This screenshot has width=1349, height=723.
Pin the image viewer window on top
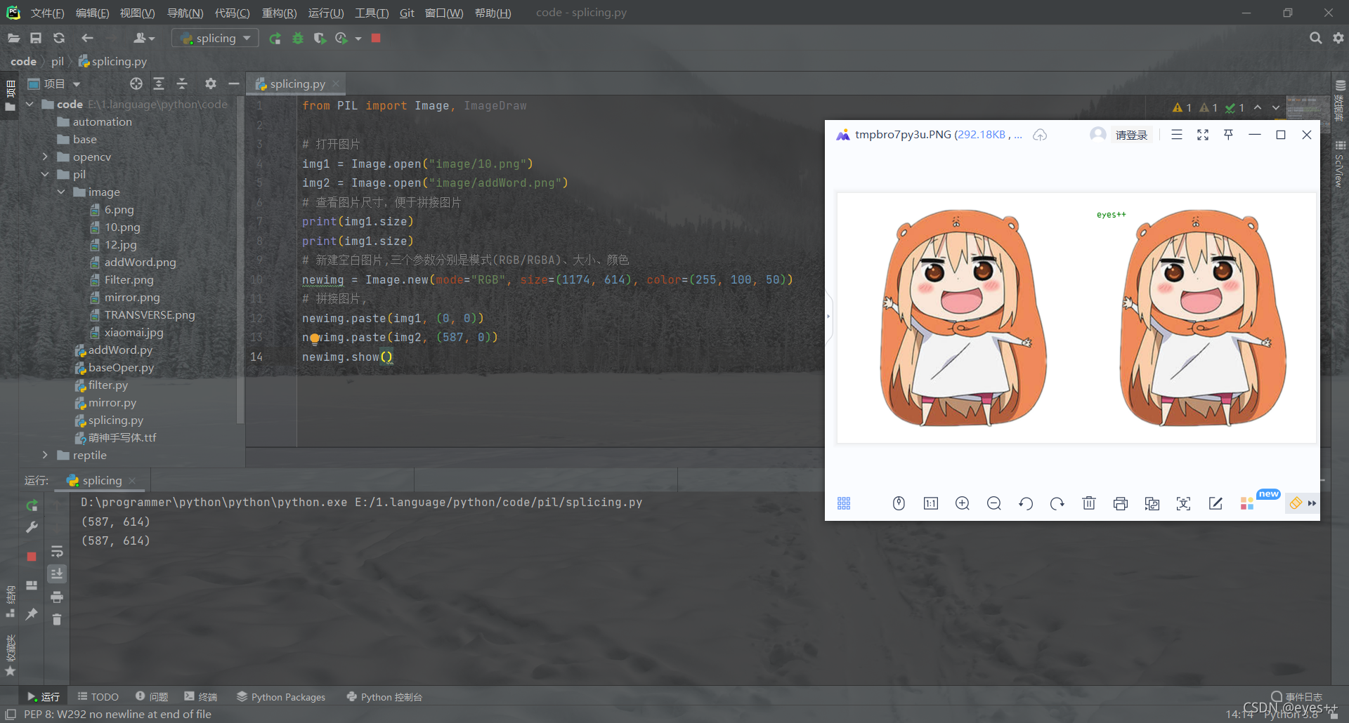coord(1228,134)
